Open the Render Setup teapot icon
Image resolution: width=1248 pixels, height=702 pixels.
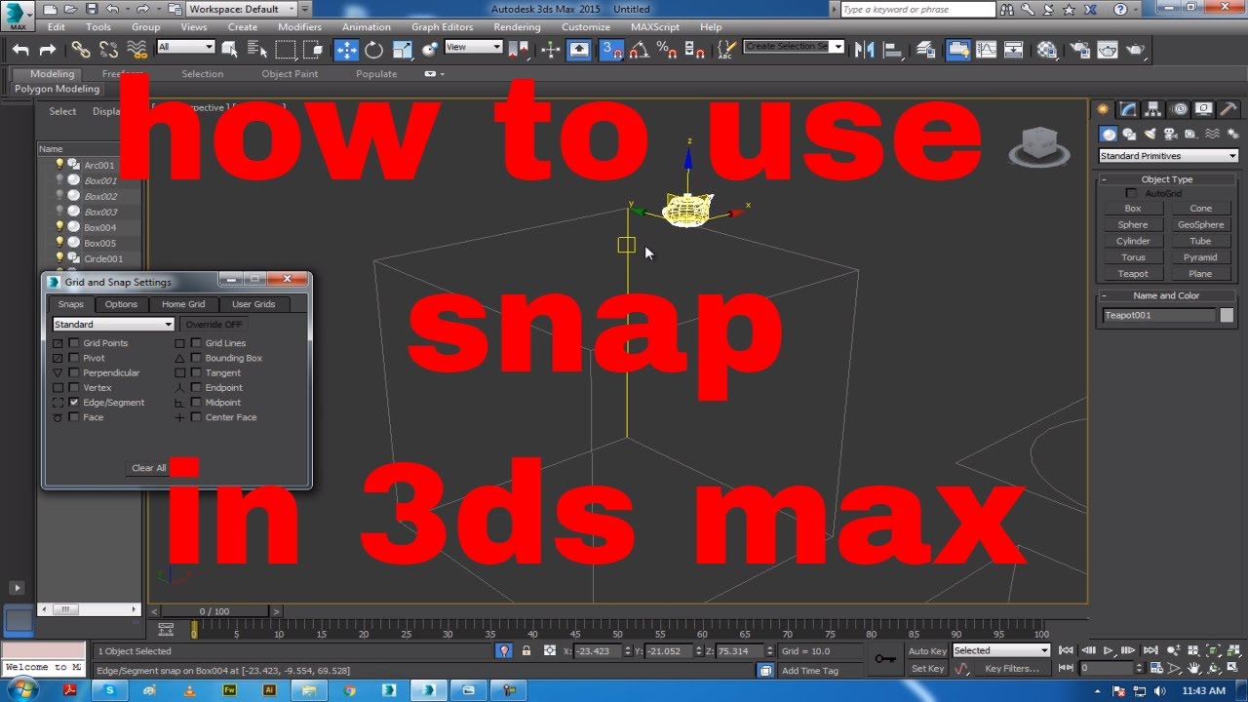1078,50
